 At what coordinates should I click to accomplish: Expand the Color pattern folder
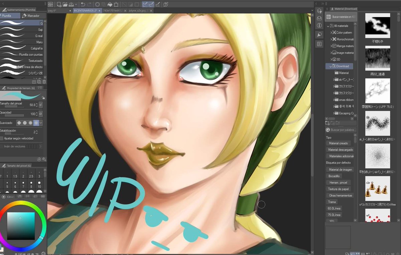tap(331, 32)
